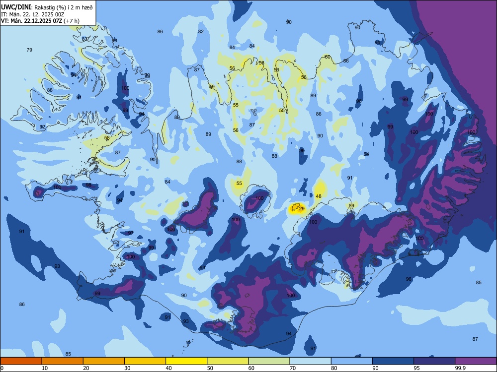Click the "VT: Mán. 22.12.2025 07Z" valid time

32,21
